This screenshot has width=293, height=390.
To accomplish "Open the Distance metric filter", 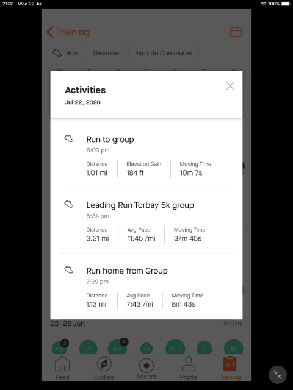I will (x=106, y=53).
